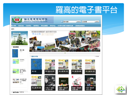Click the more link in 羅高刊物 section
The height and width of the screenshot is (95, 127).
click(x=97, y=56)
